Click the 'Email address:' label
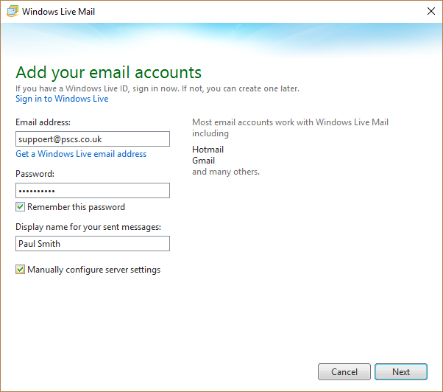 (x=43, y=122)
